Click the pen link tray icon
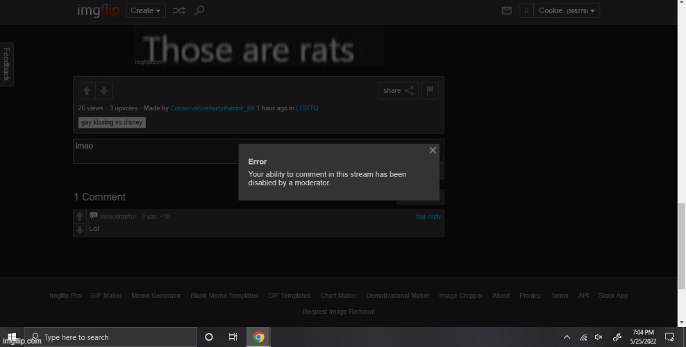 (617, 337)
